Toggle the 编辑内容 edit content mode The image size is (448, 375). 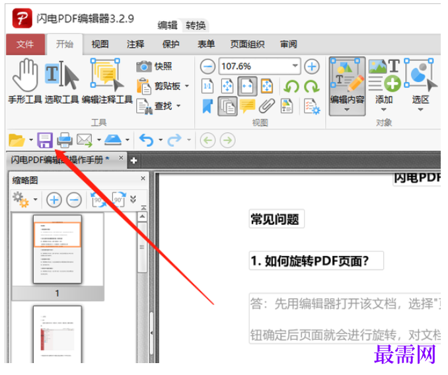point(347,86)
